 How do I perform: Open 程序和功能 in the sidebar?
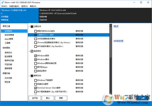(x=9, y=60)
